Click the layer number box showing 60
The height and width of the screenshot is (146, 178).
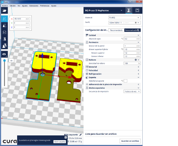point(11,61)
